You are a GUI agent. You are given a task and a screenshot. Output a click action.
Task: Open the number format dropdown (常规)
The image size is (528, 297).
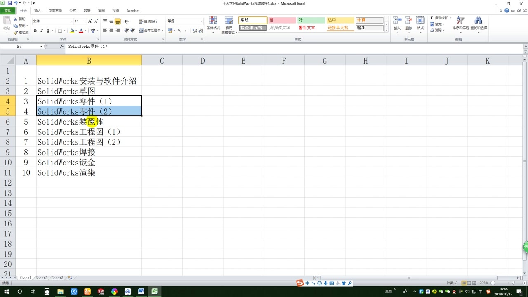(x=202, y=21)
